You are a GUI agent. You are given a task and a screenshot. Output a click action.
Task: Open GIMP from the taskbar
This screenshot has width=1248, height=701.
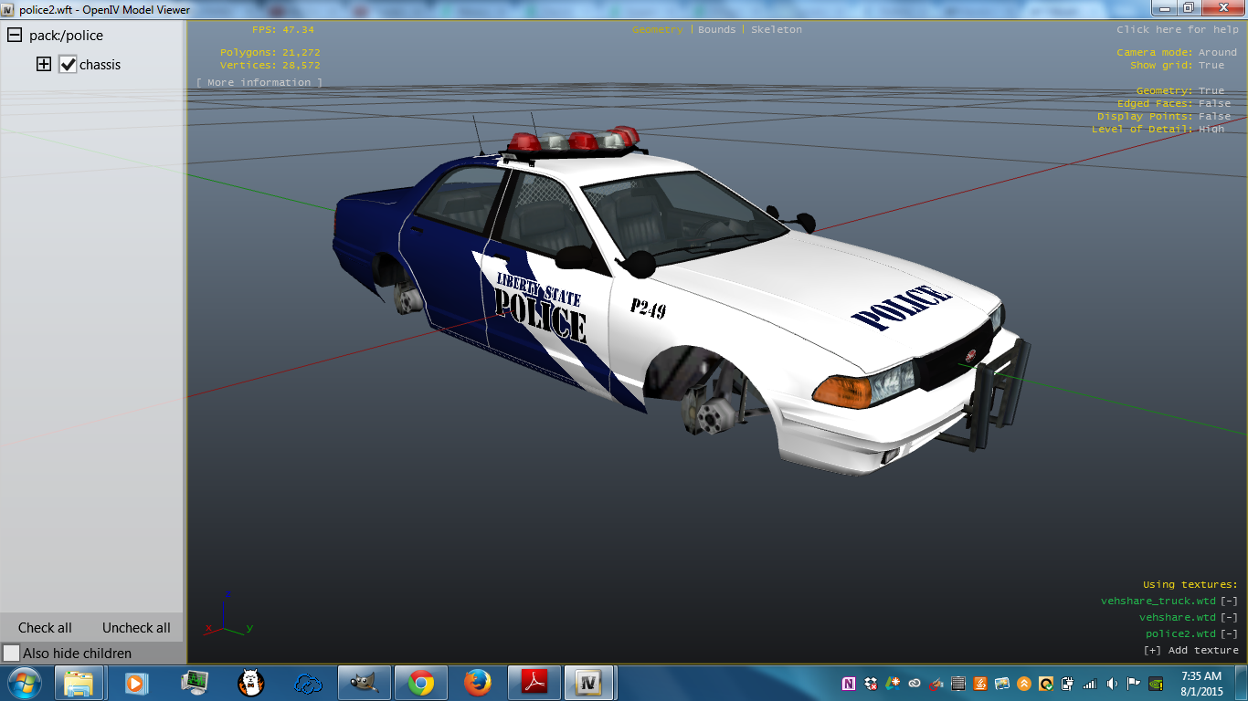click(x=365, y=683)
